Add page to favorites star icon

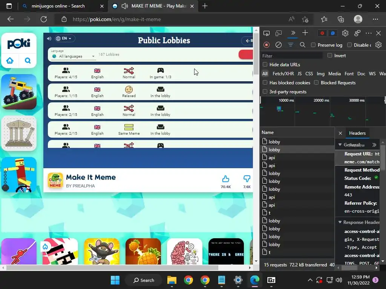point(305,19)
